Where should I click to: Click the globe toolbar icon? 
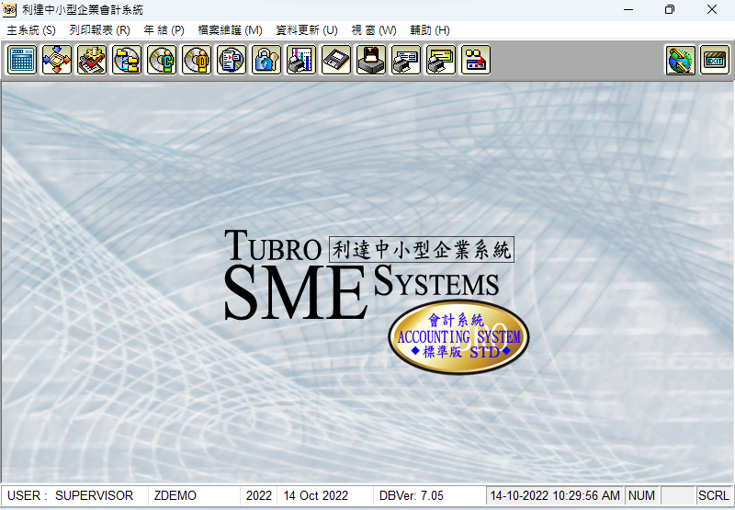(680, 60)
